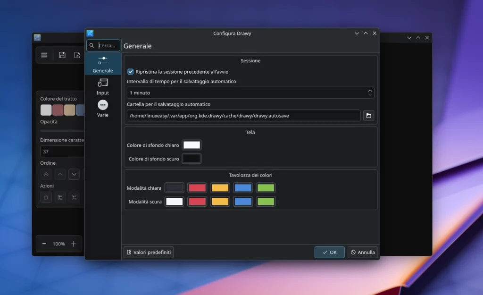Minimize the background Drawy window
The image size is (483, 295).
point(409,38)
